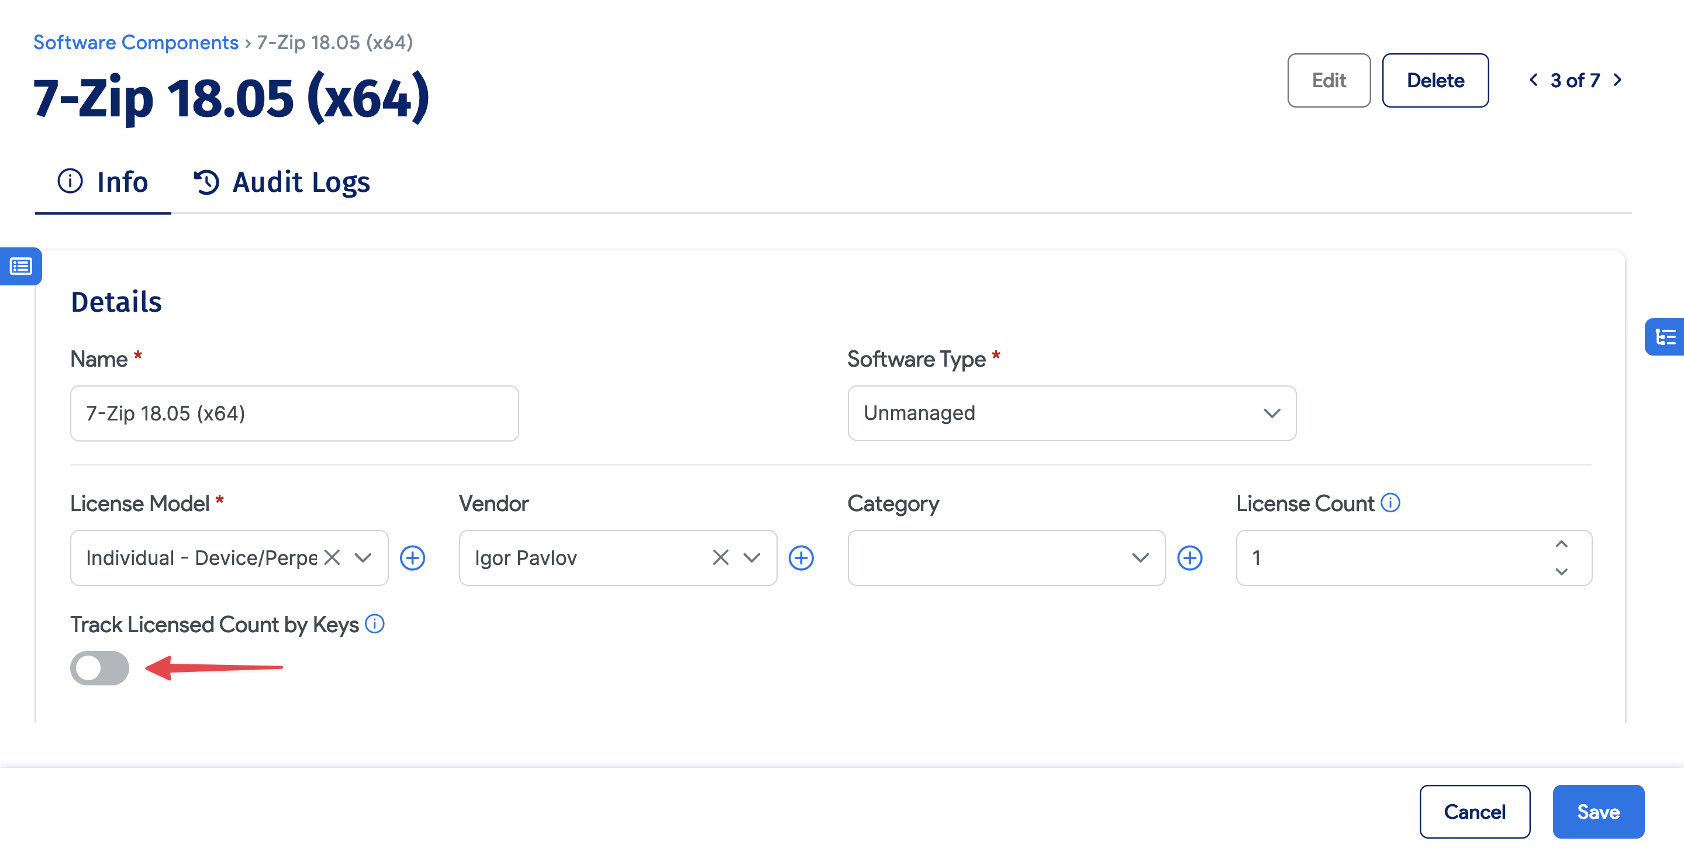Open the right side tree panel icon
The width and height of the screenshot is (1684, 855).
(1664, 337)
